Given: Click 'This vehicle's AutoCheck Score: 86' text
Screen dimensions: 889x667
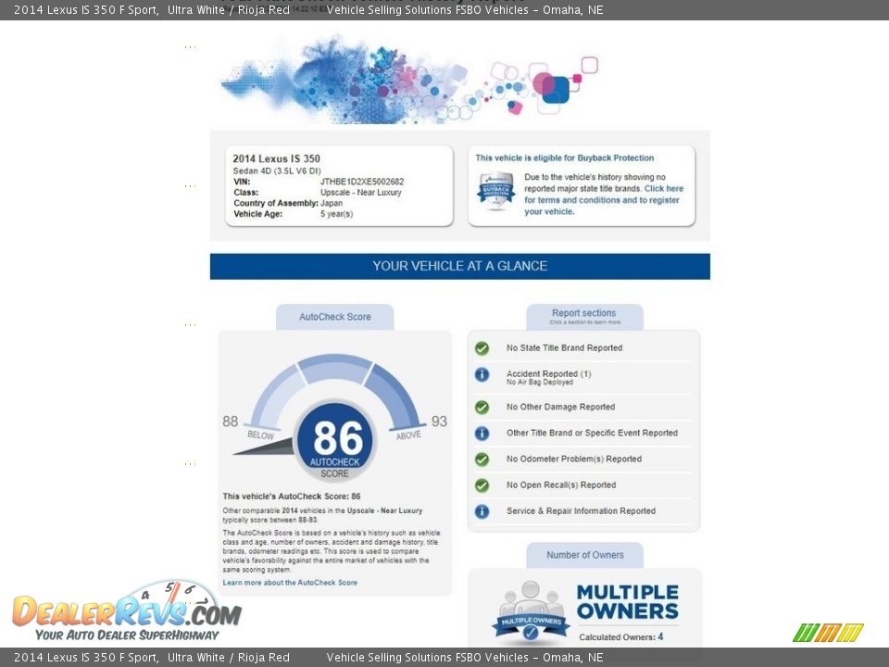Looking at the screenshot, I should pos(292,497).
